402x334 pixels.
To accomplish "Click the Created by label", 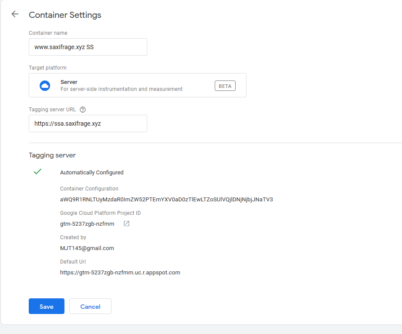I will [x=73, y=237].
